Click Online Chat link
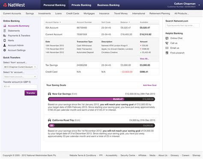The height and width of the screenshot is (159, 203). pos(176,38)
